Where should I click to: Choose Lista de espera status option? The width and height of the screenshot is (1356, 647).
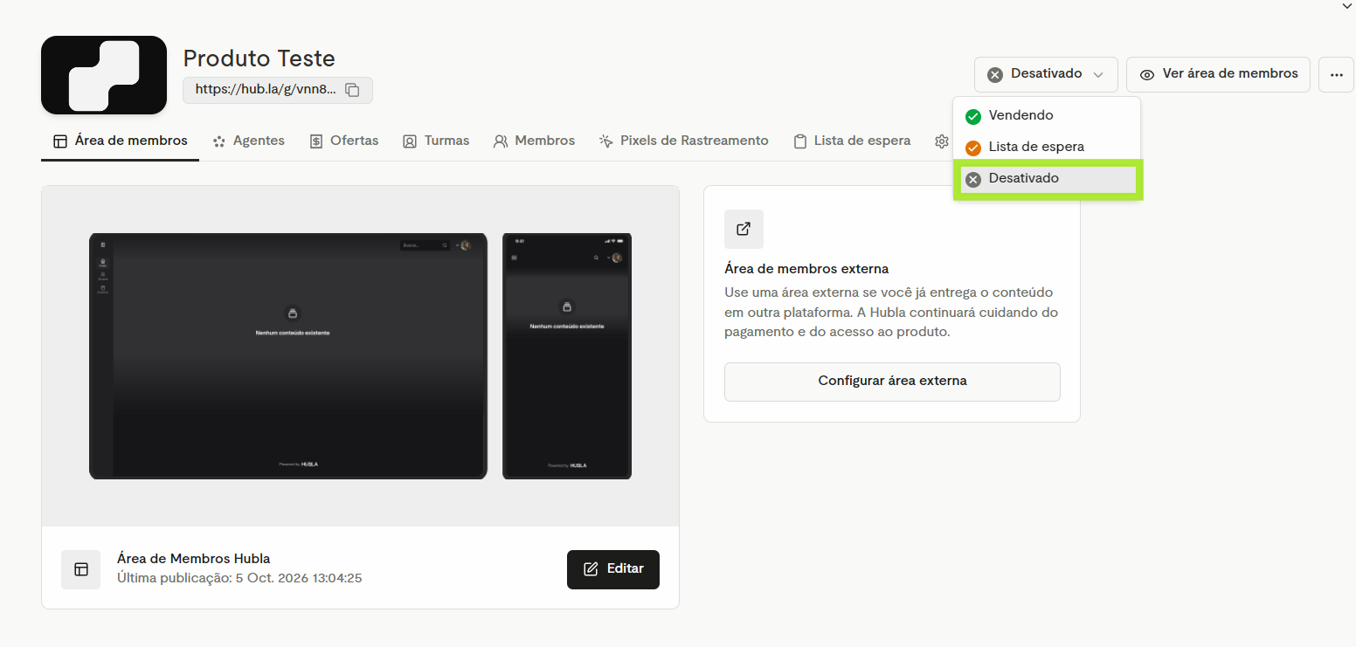coord(1047,147)
